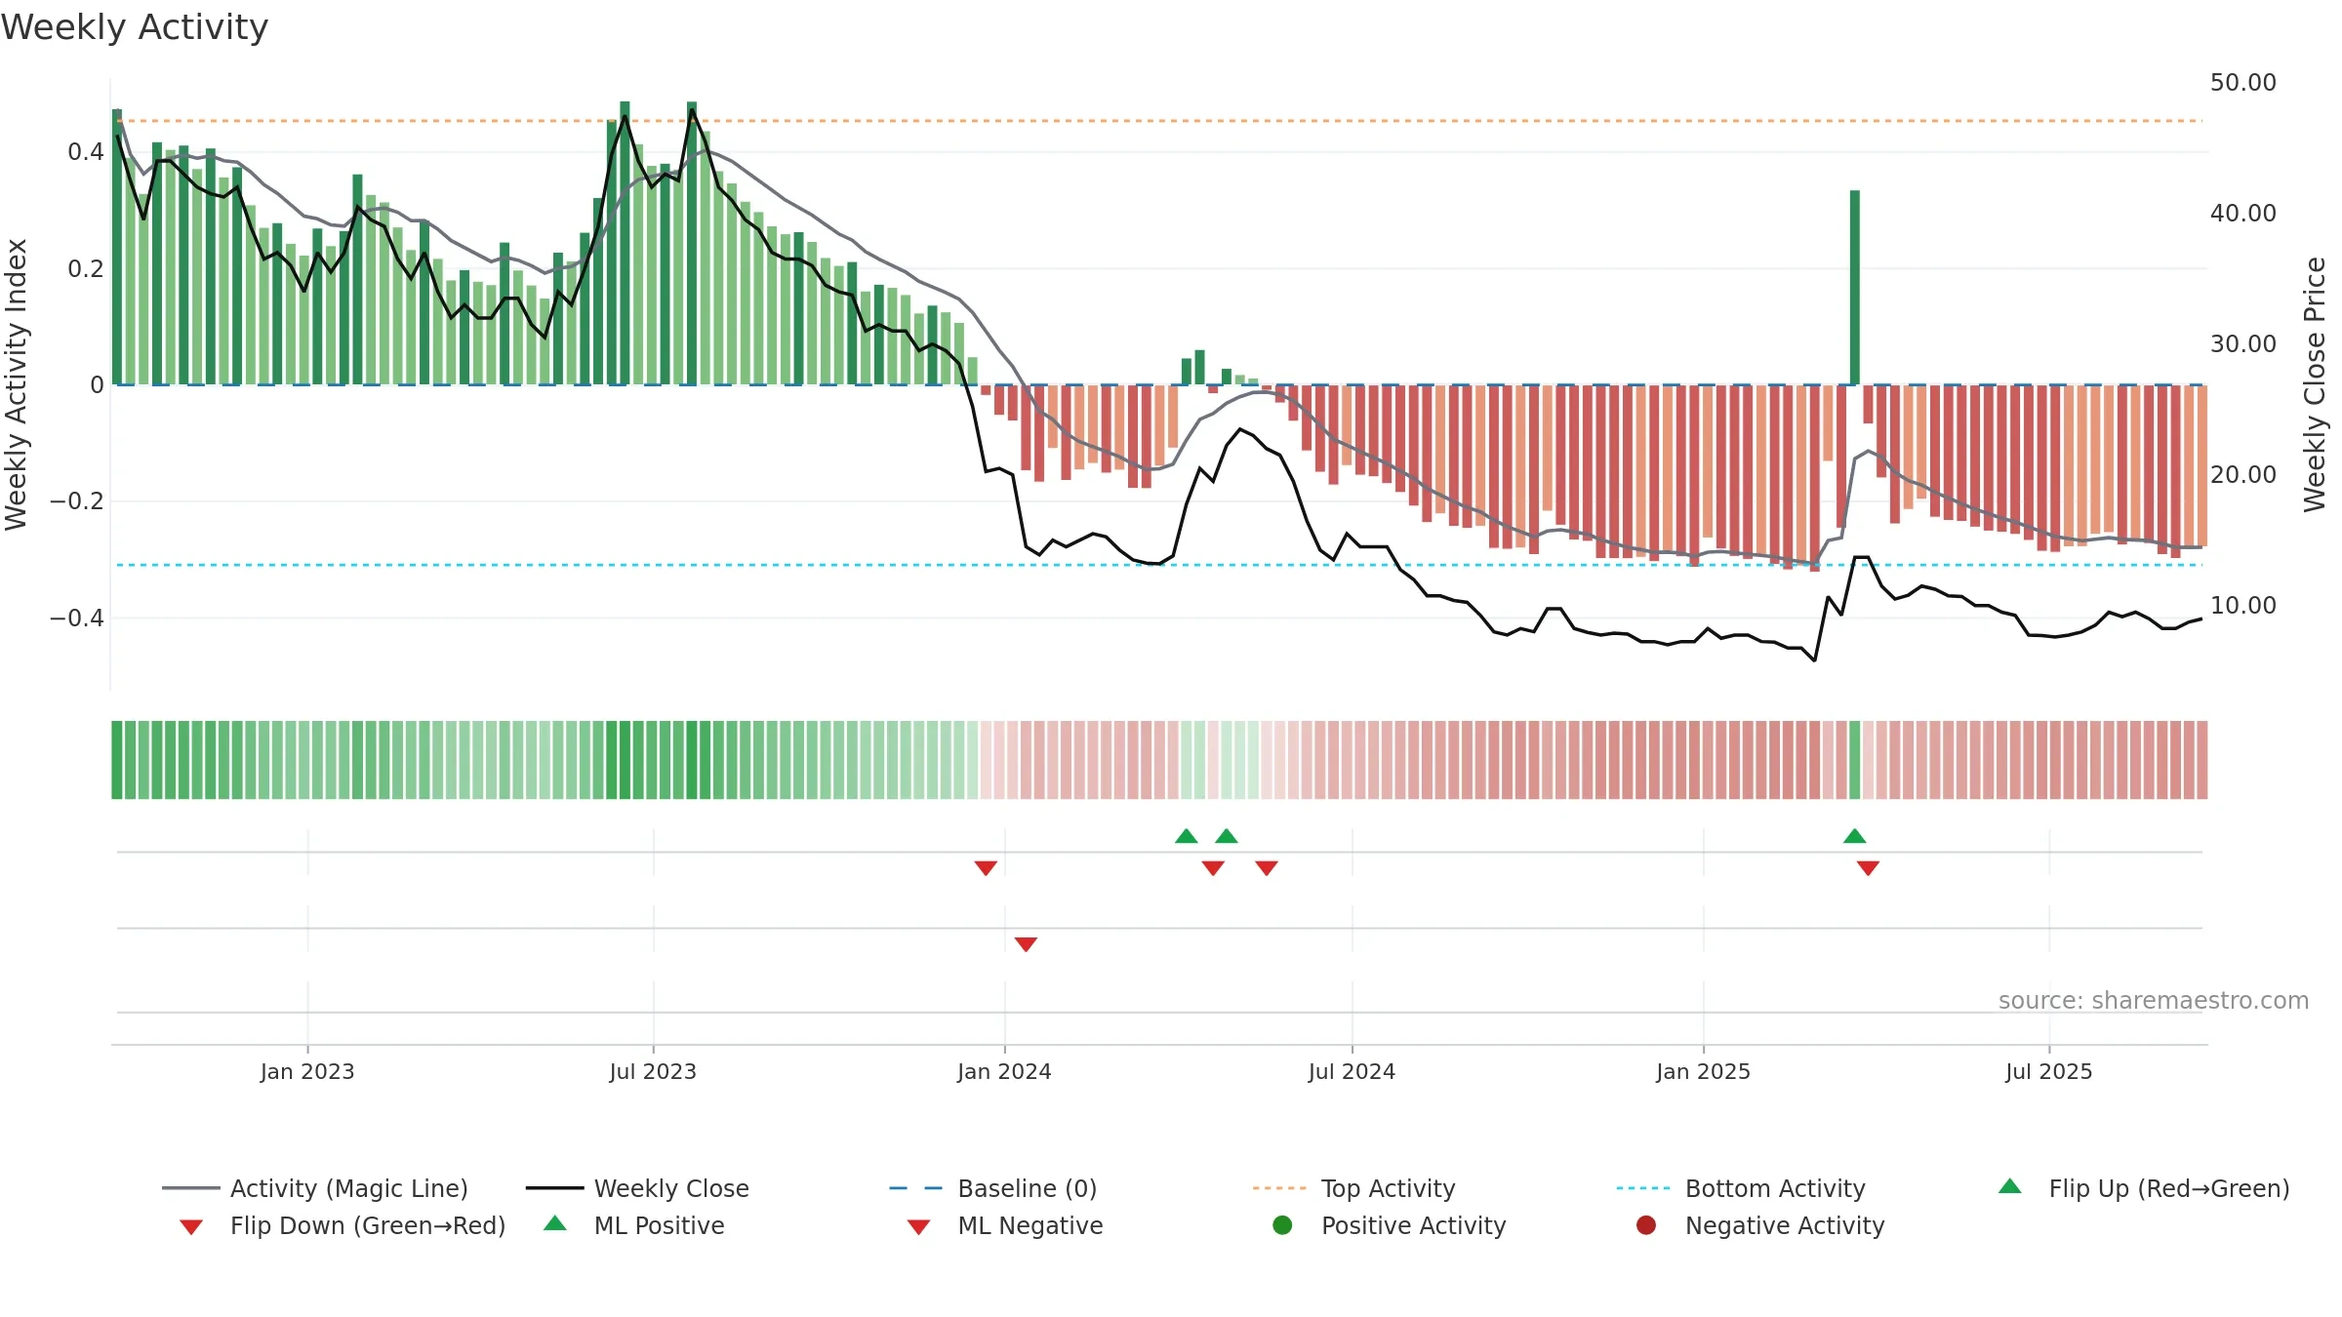Click the red flip-down triangle in 2025
This screenshot has height=1317, width=2342.
click(1868, 868)
